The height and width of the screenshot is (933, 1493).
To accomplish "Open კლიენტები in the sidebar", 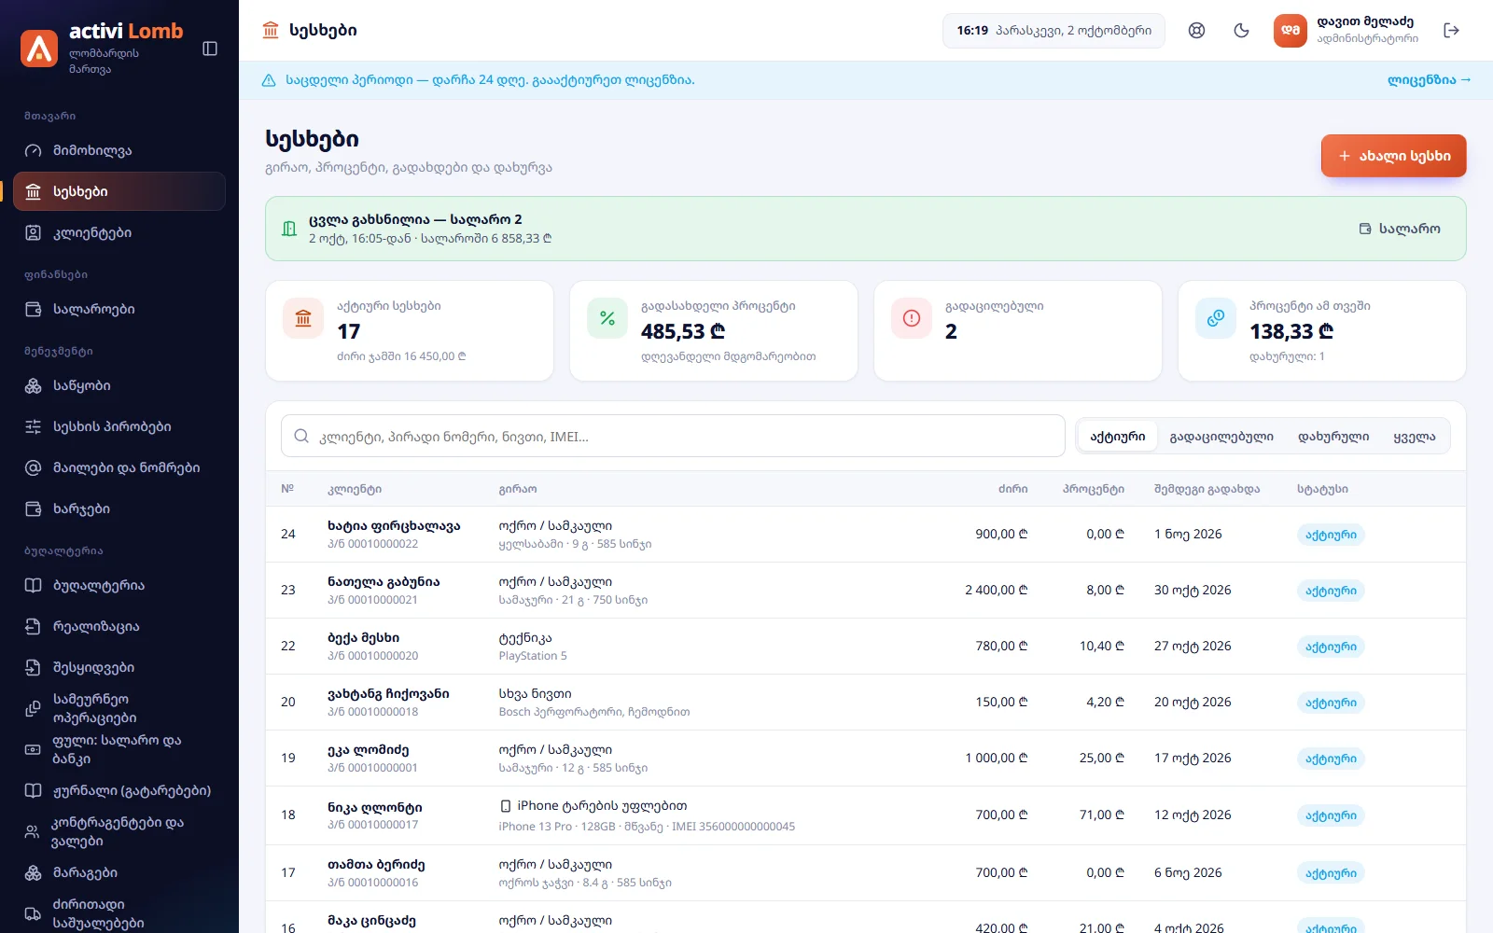I will tap(119, 232).
